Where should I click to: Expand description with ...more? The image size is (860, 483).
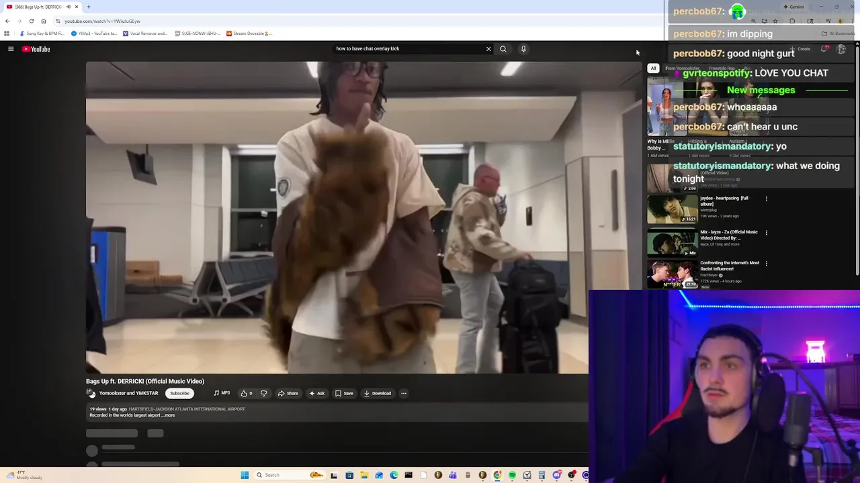[x=168, y=415]
